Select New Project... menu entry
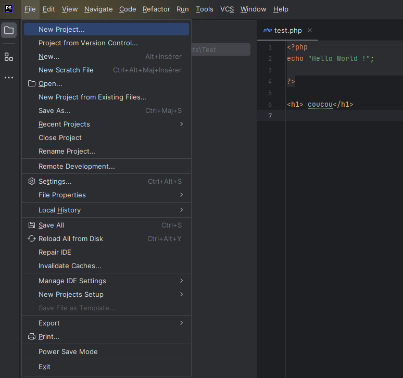This screenshot has height=378, width=403. tap(61, 29)
